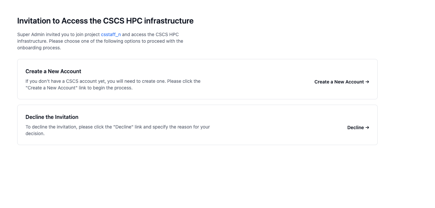Click arrow icon beside Create a New Account
Viewport: 435px width, 208px height.
(x=367, y=82)
